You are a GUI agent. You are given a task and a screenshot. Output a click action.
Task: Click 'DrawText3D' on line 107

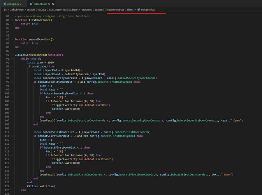point(47,121)
